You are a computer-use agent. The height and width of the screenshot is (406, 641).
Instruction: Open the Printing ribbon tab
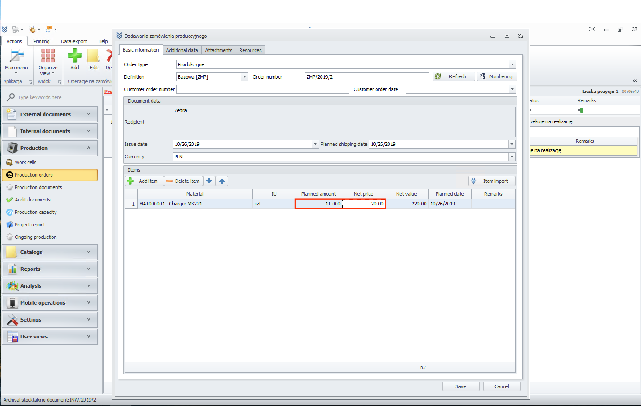tap(41, 41)
